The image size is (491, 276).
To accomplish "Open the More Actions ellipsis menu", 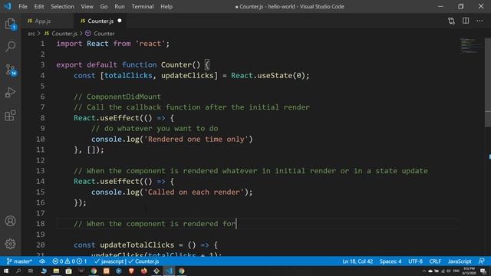I will [x=479, y=21].
